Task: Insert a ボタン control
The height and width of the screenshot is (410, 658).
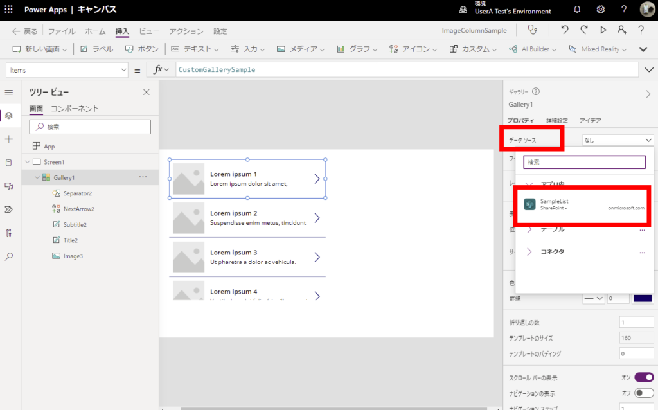Action: pos(142,49)
